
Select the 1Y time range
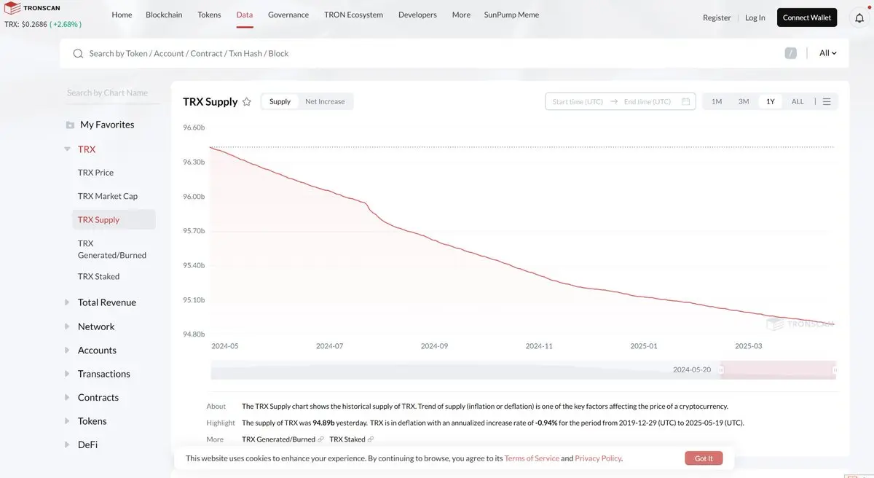(771, 101)
